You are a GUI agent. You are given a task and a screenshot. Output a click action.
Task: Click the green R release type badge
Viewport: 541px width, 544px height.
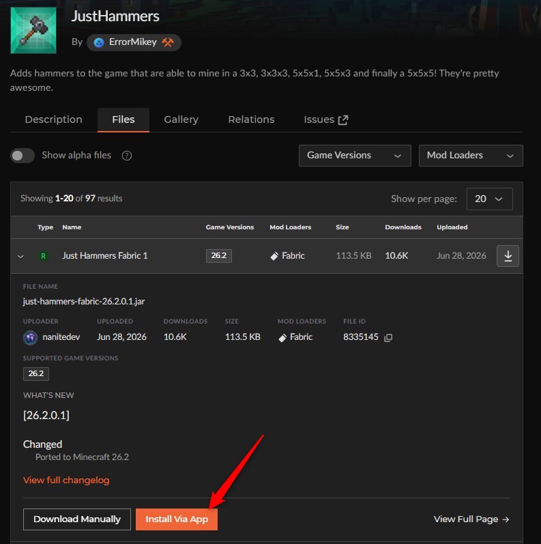coord(43,256)
